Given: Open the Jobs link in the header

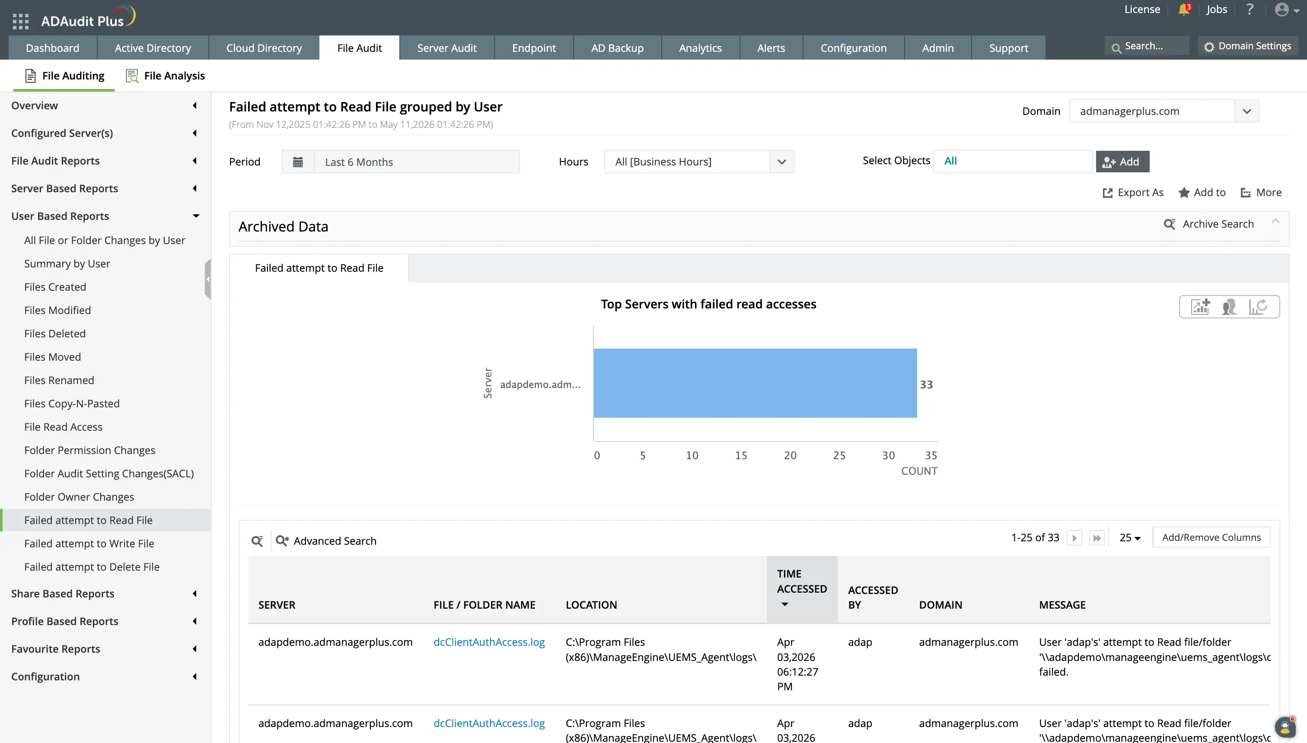Looking at the screenshot, I should (1217, 9).
